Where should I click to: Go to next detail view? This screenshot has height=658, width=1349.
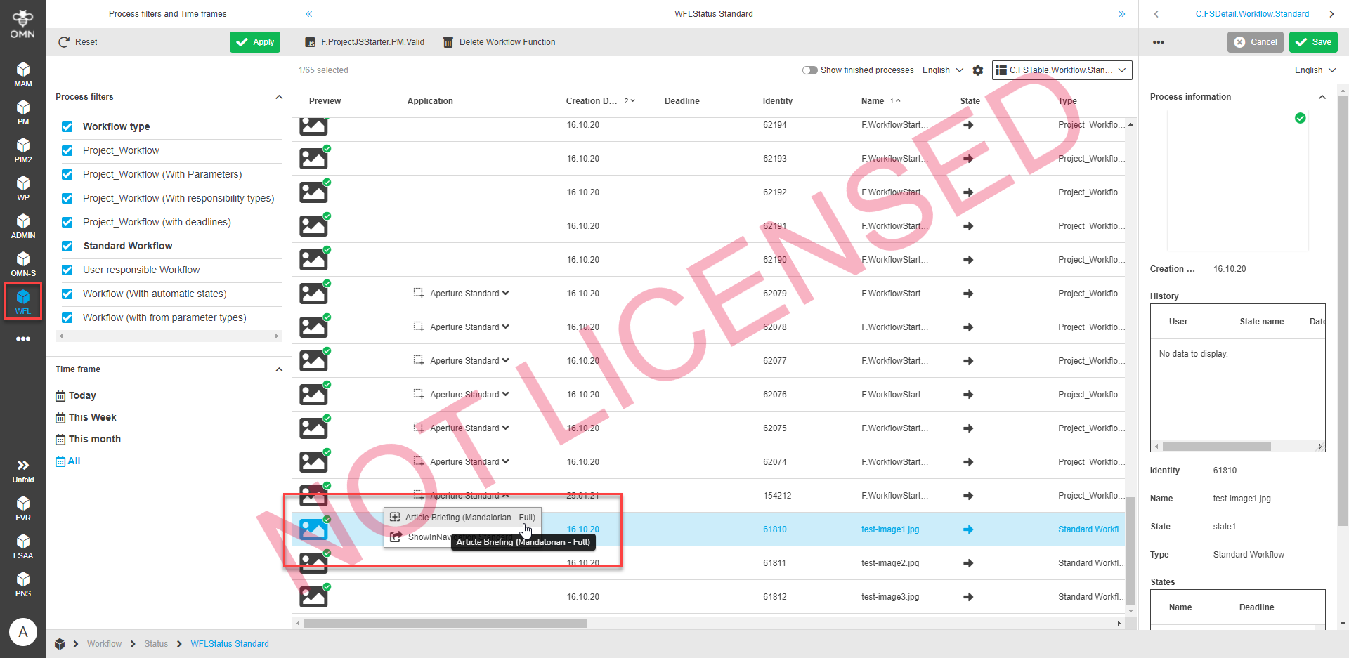click(x=1331, y=14)
